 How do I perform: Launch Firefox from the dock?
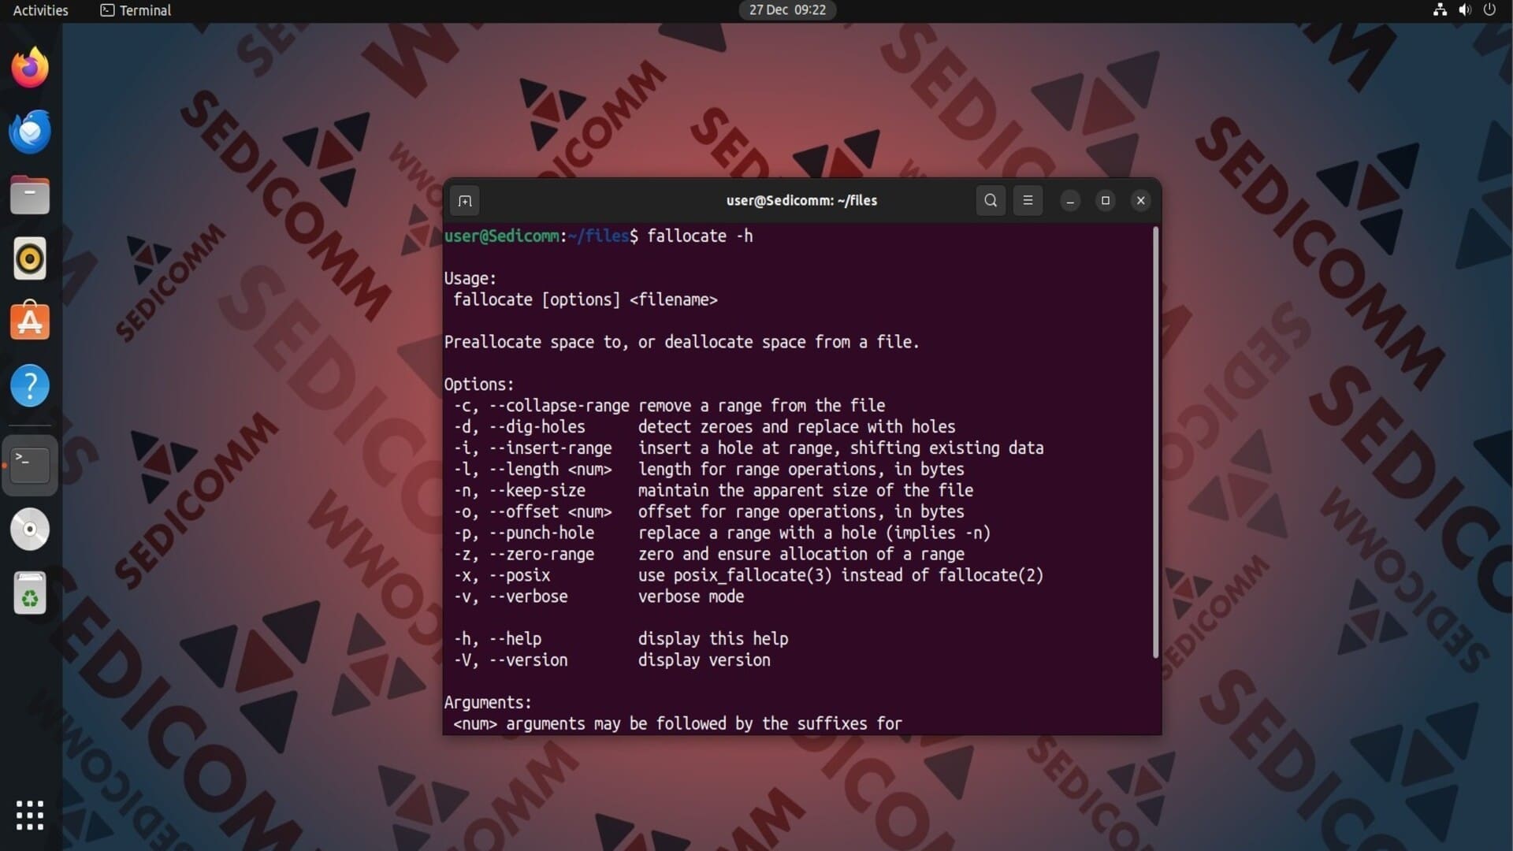pyautogui.click(x=30, y=68)
